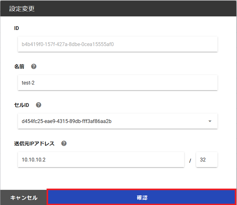Click the 設定変更 dialog title
The image size is (237, 205).
tap(22, 9)
